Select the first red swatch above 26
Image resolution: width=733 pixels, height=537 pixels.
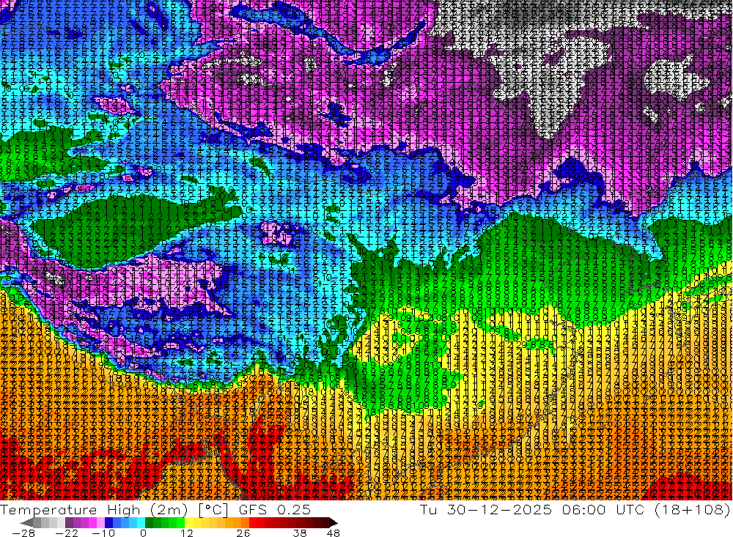point(253,522)
